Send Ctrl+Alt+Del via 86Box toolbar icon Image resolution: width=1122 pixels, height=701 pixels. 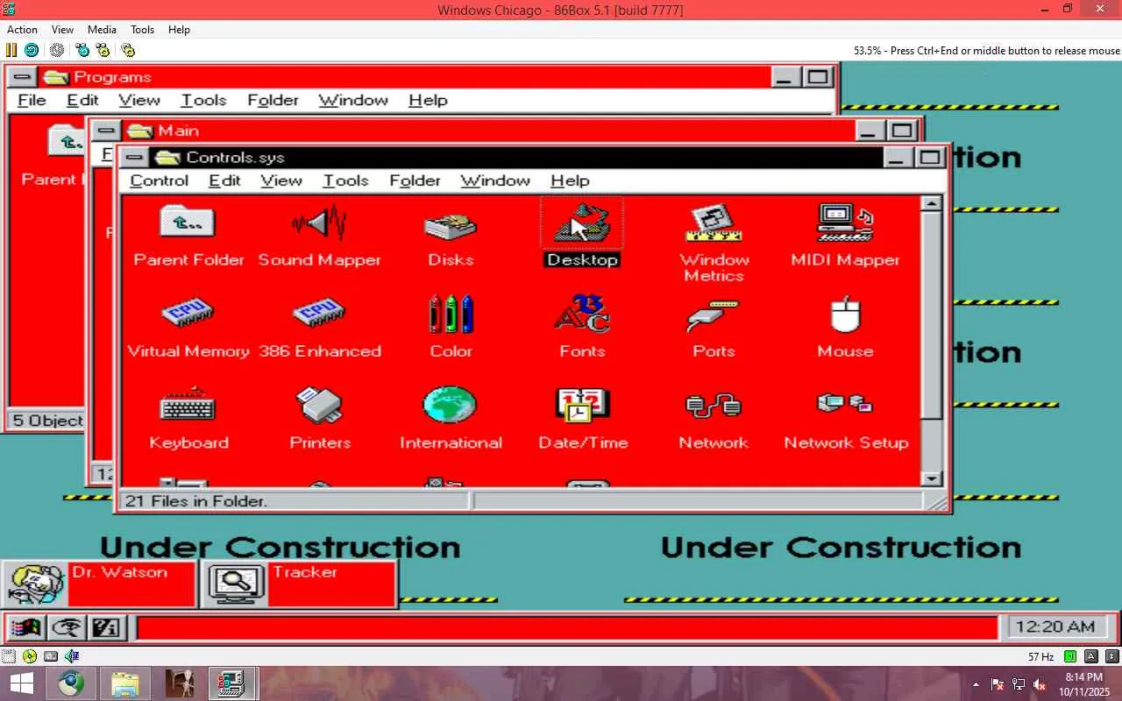[82, 50]
